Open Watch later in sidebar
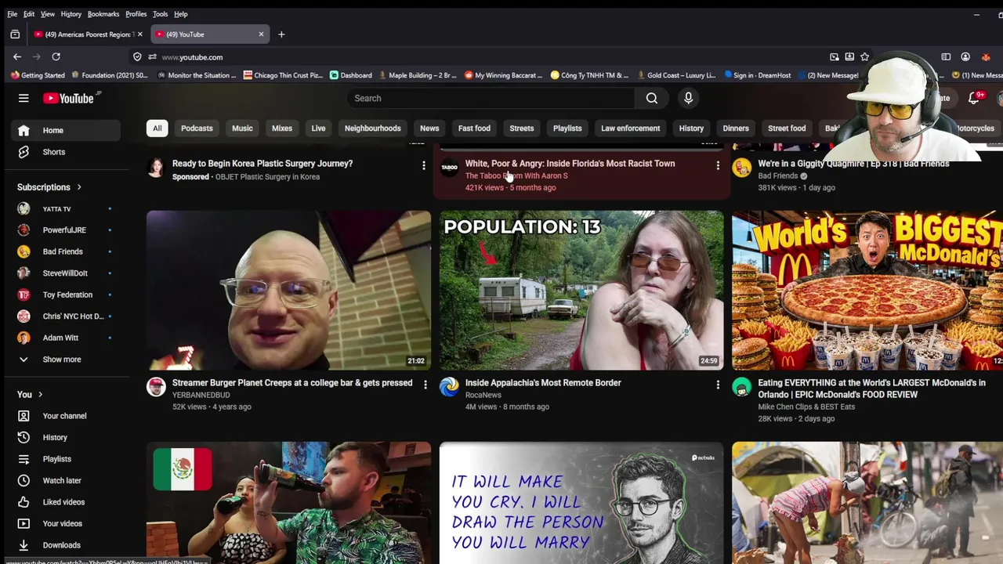Screen dimensions: 1003x564 click(66, 480)
